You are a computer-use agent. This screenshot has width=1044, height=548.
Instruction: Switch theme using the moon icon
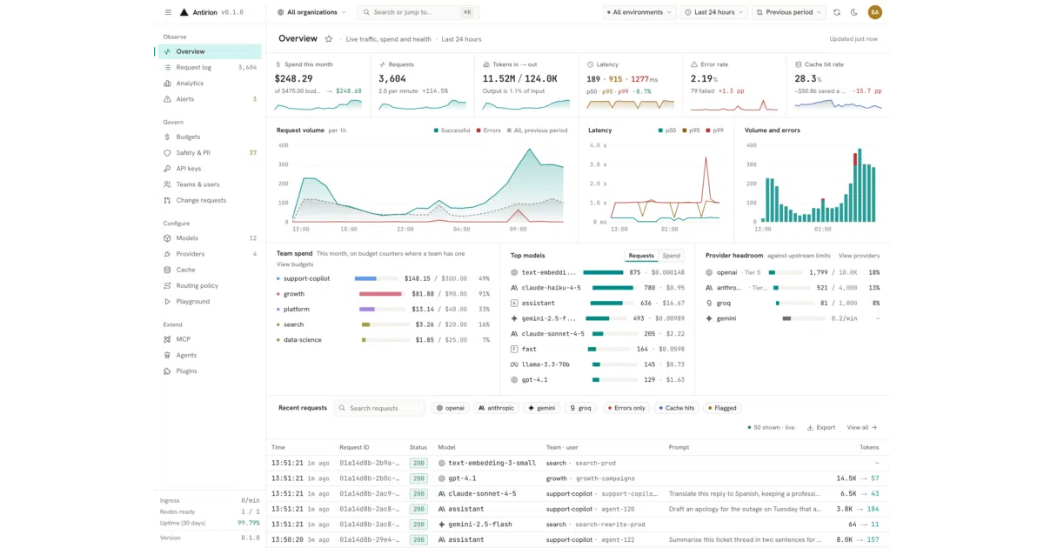[x=853, y=12]
